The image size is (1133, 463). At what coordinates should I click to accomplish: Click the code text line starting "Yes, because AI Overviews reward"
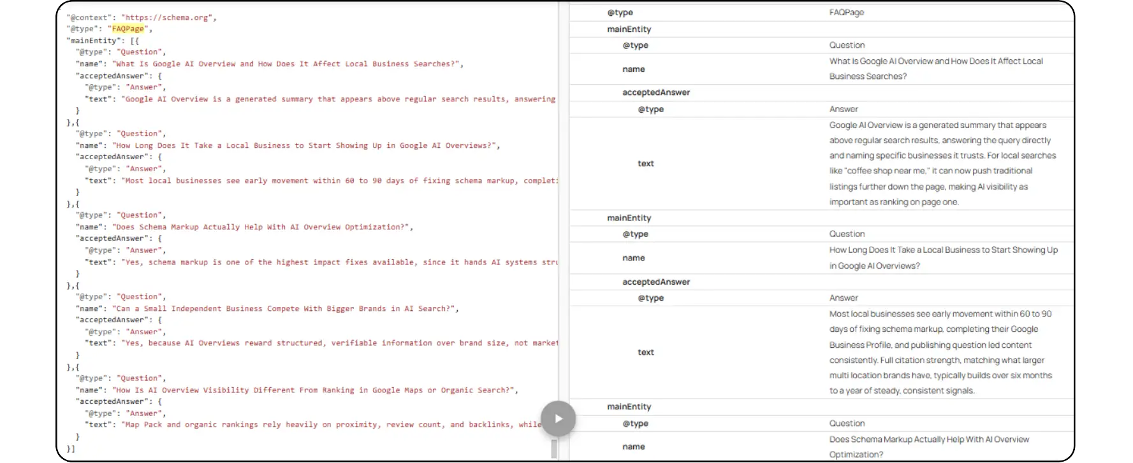point(321,343)
